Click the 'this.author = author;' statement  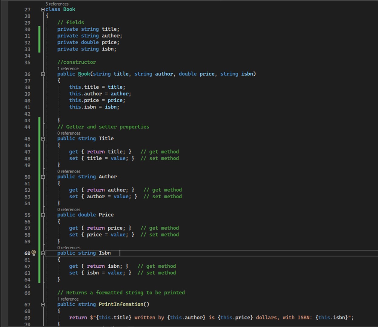coord(100,94)
